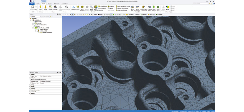The height and width of the screenshot is (112, 244).
Task: Click the Search Outline input field
Action: coord(45,16)
